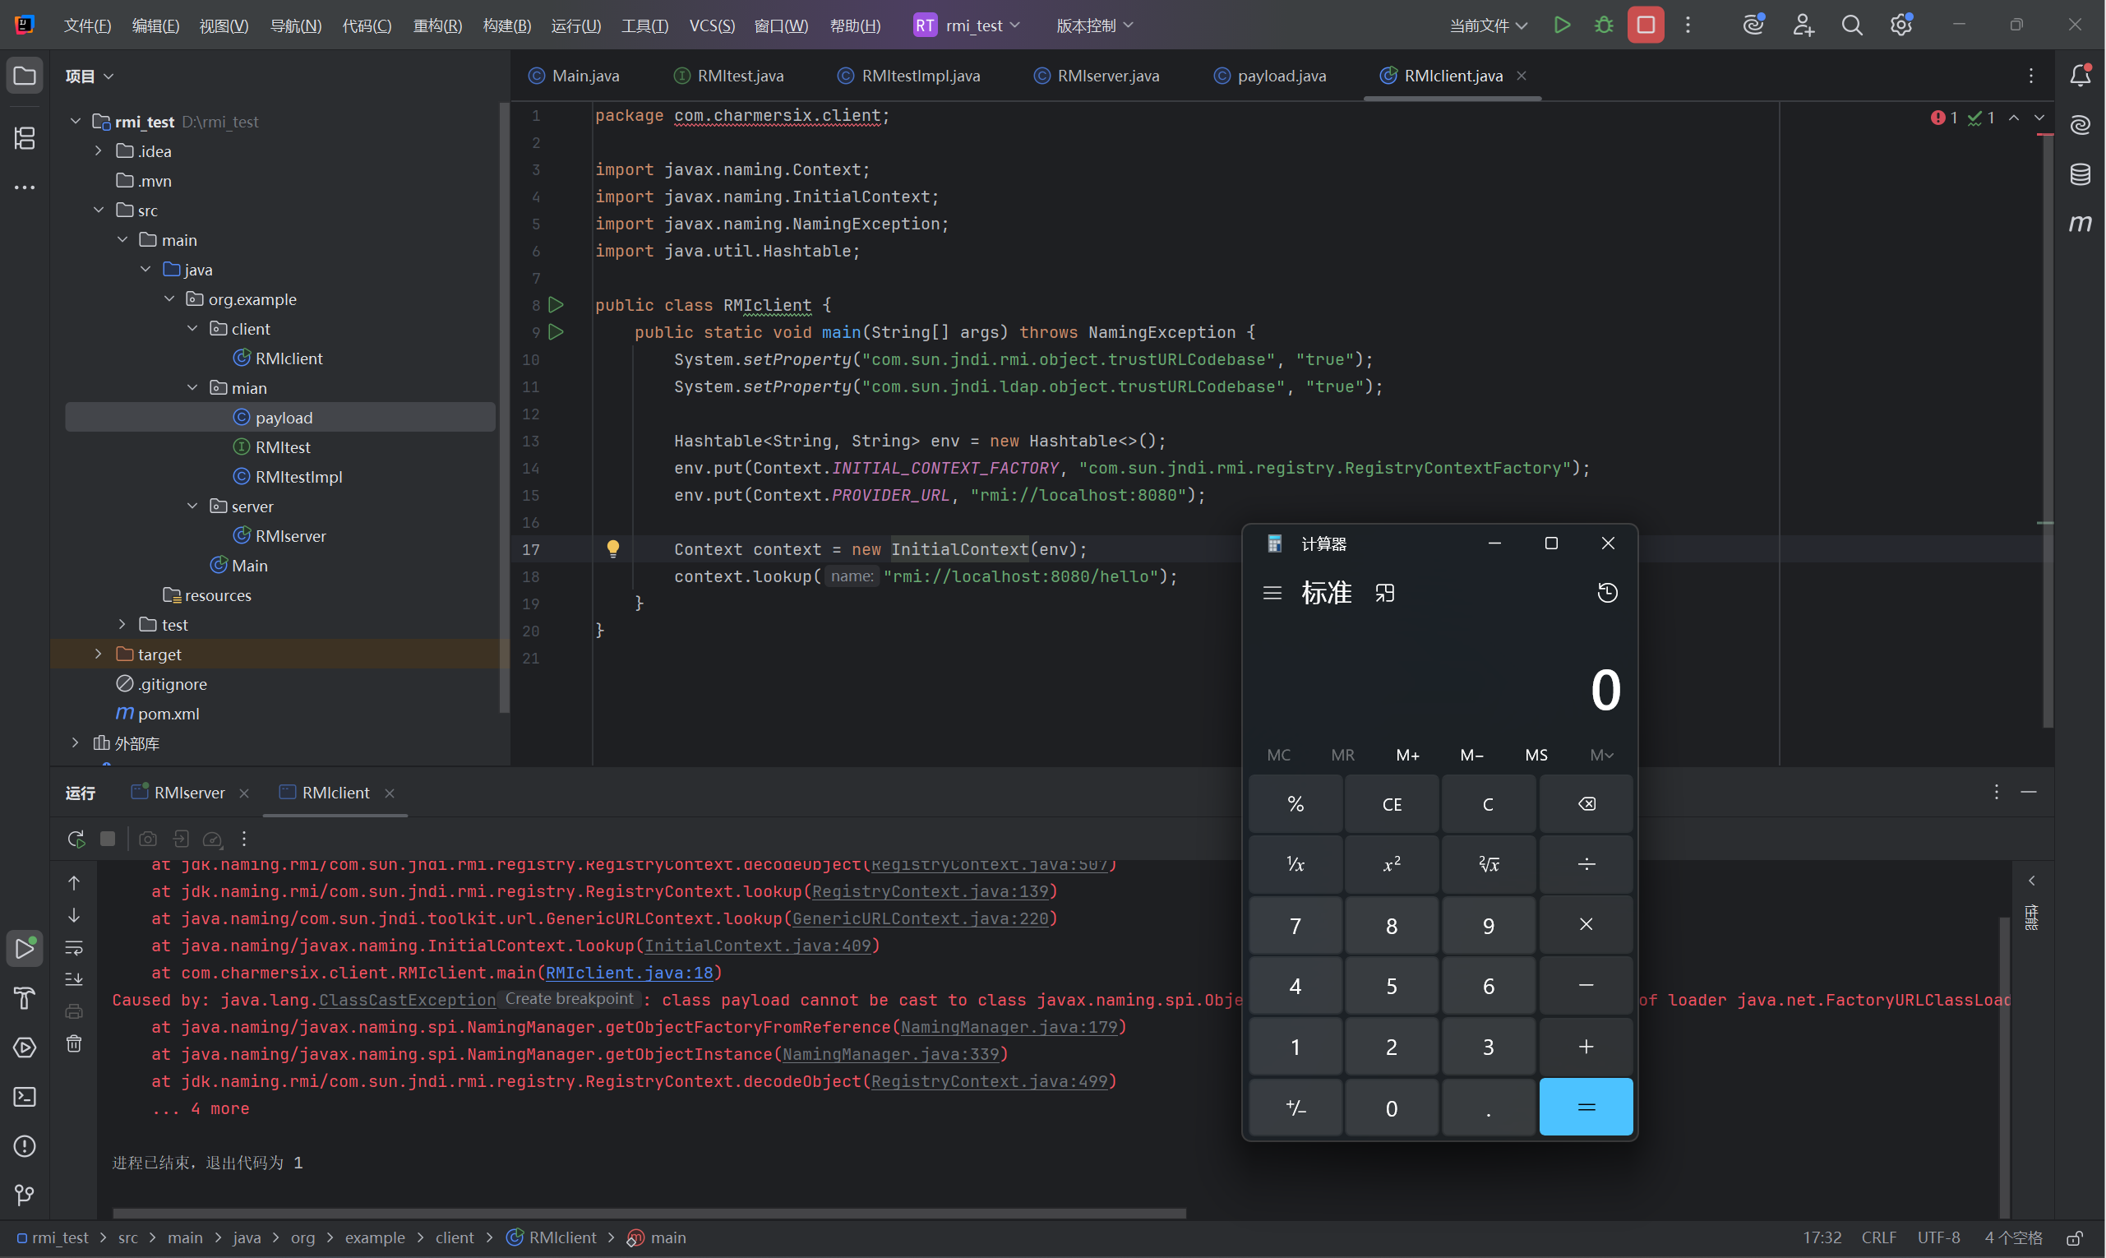Open the Git tool window icon
This screenshot has width=2106, height=1258.
click(x=25, y=1196)
